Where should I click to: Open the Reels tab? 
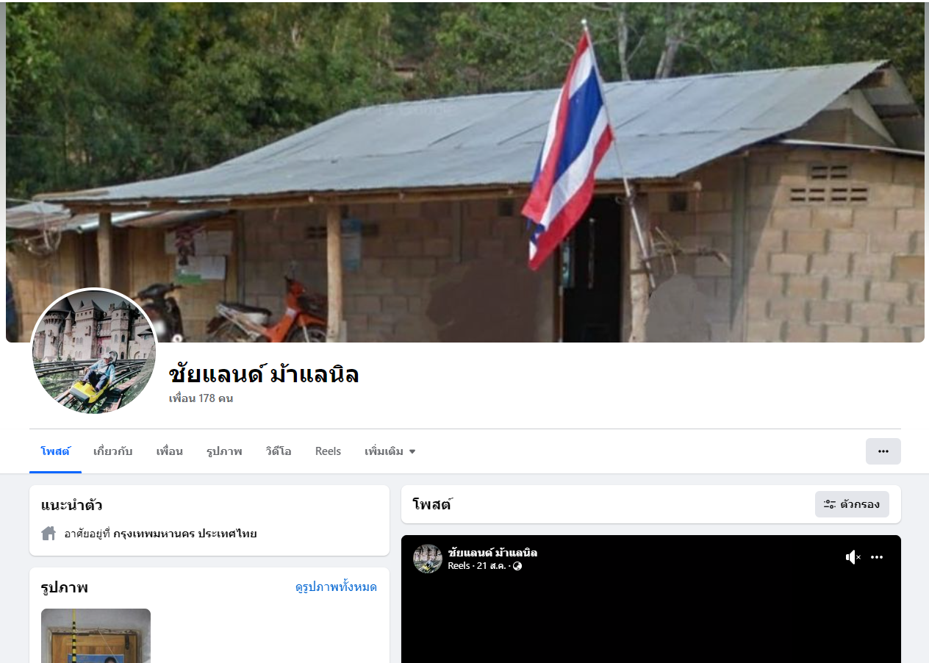click(328, 451)
